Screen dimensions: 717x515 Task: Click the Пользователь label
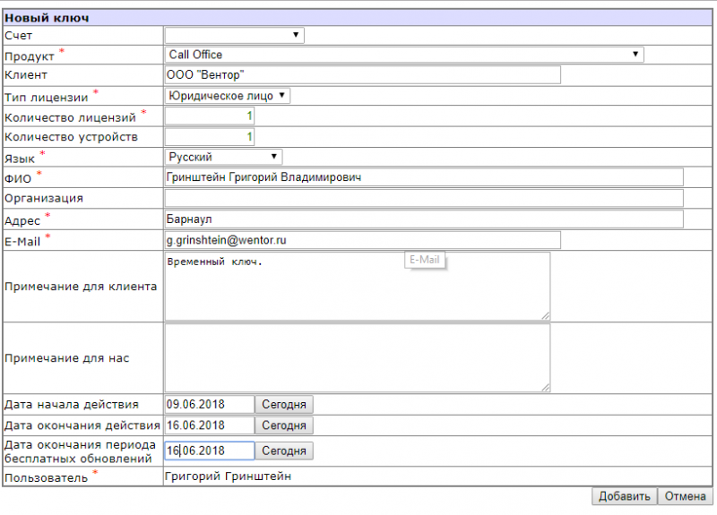[47, 478]
